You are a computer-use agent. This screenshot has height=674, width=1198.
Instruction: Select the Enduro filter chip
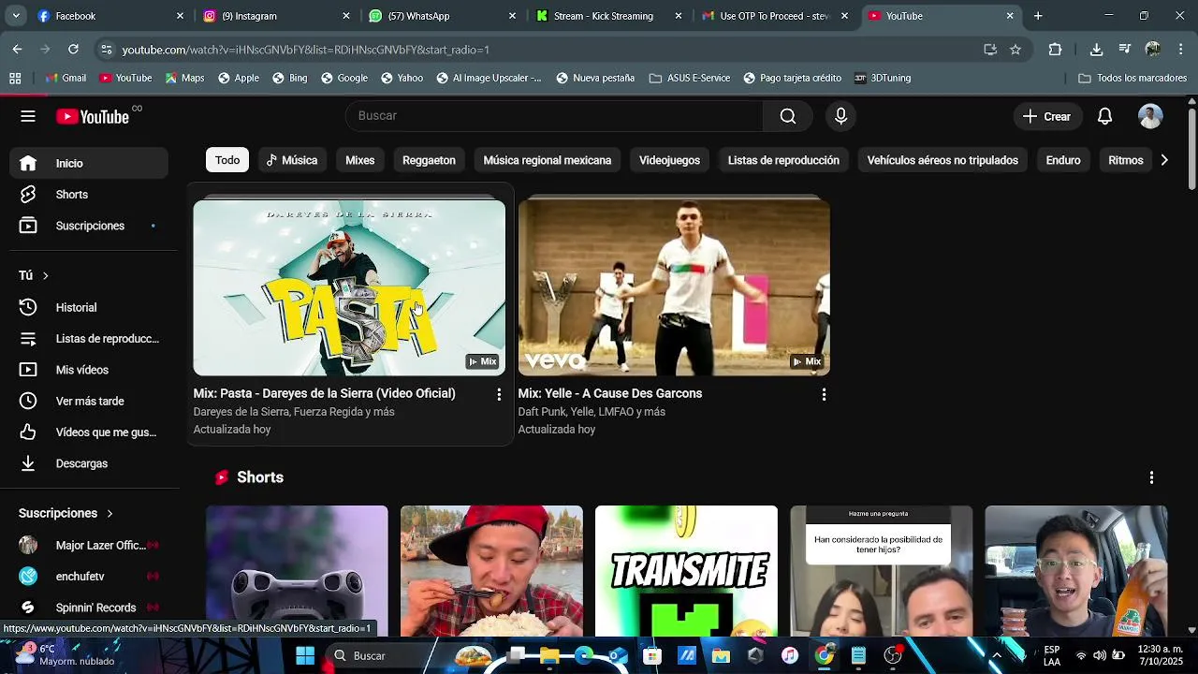(1063, 160)
